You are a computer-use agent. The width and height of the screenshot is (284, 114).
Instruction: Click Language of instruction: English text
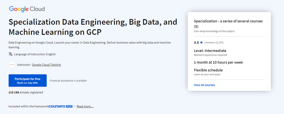(x=35, y=54)
